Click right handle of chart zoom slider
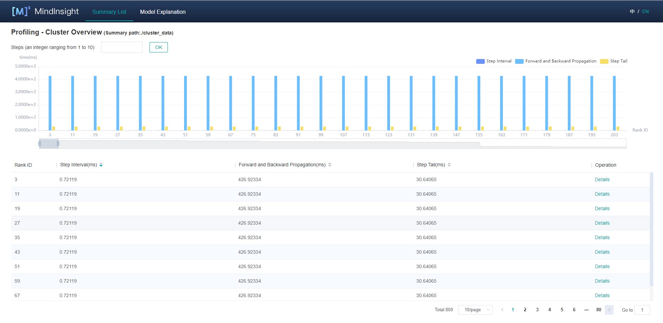The width and height of the screenshot is (663, 323). pos(58,144)
